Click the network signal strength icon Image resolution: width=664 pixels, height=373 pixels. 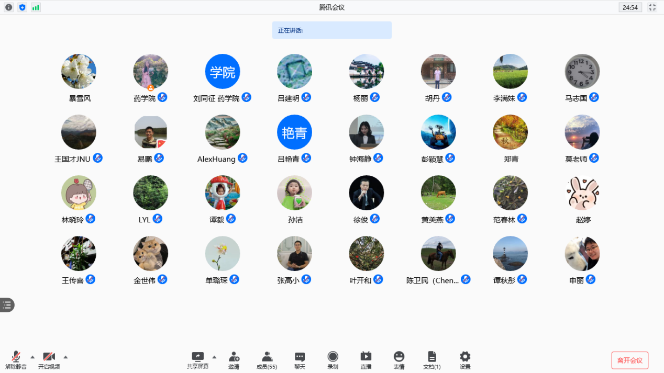(36, 7)
